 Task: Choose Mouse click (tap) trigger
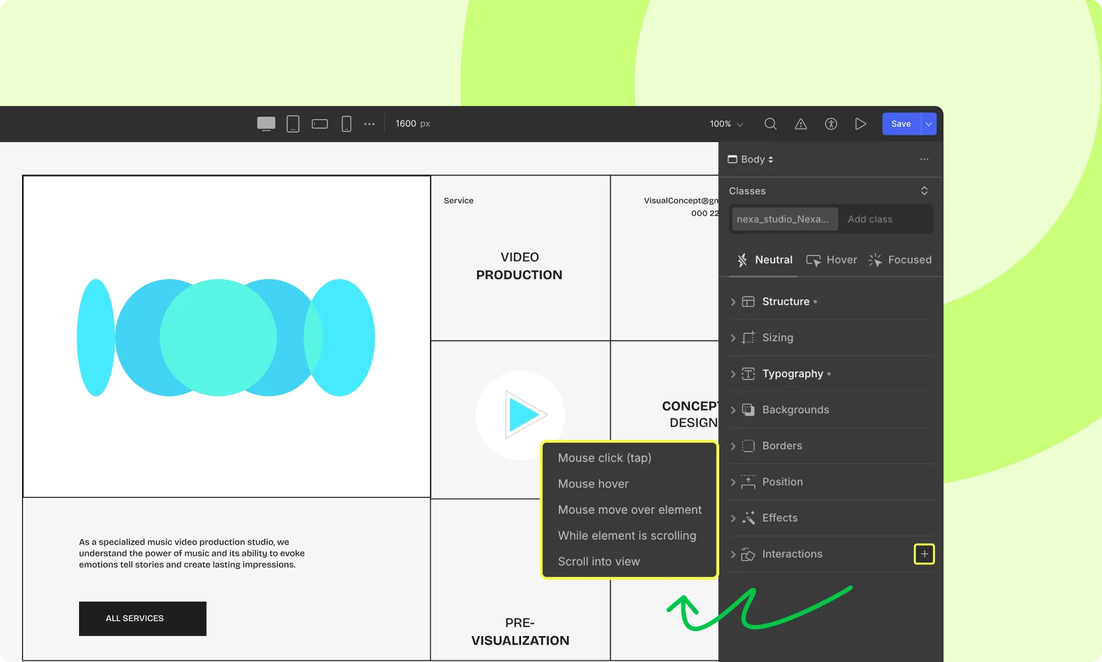click(x=605, y=458)
